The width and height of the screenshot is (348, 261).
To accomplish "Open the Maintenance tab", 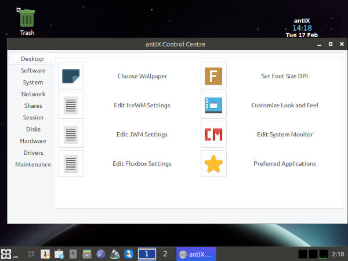I will click(x=33, y=165).
